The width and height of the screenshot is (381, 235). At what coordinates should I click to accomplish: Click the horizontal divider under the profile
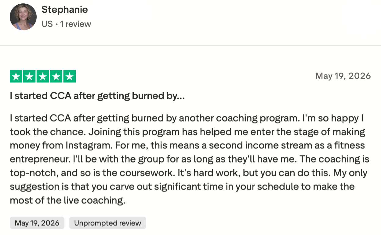coord(191,45)
